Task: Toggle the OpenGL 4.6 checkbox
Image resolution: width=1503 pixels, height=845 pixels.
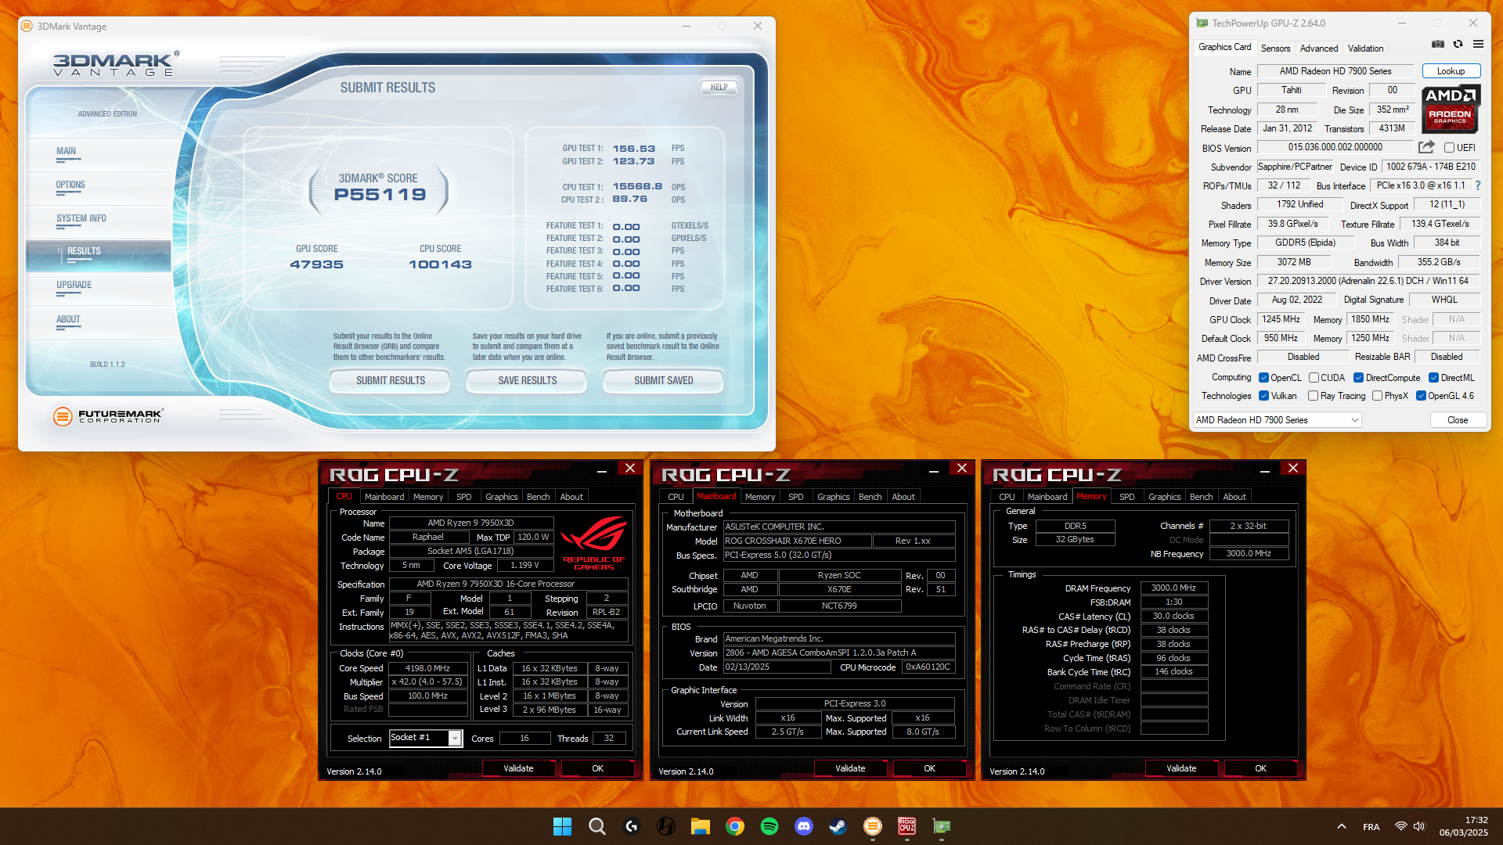Action: (1421, 396)
